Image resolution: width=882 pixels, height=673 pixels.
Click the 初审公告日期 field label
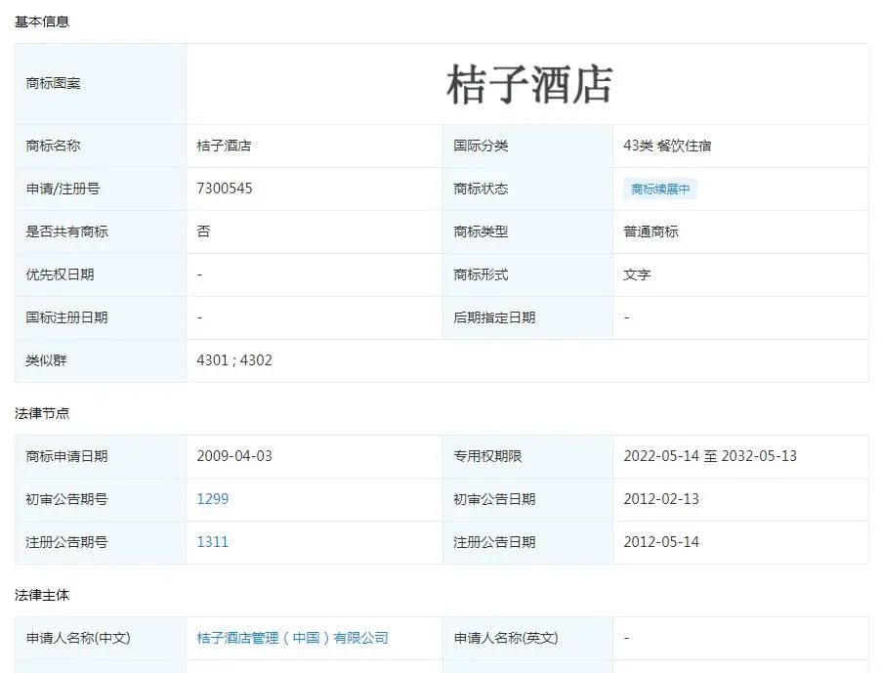pyautogui.click(x=494, y=499)
